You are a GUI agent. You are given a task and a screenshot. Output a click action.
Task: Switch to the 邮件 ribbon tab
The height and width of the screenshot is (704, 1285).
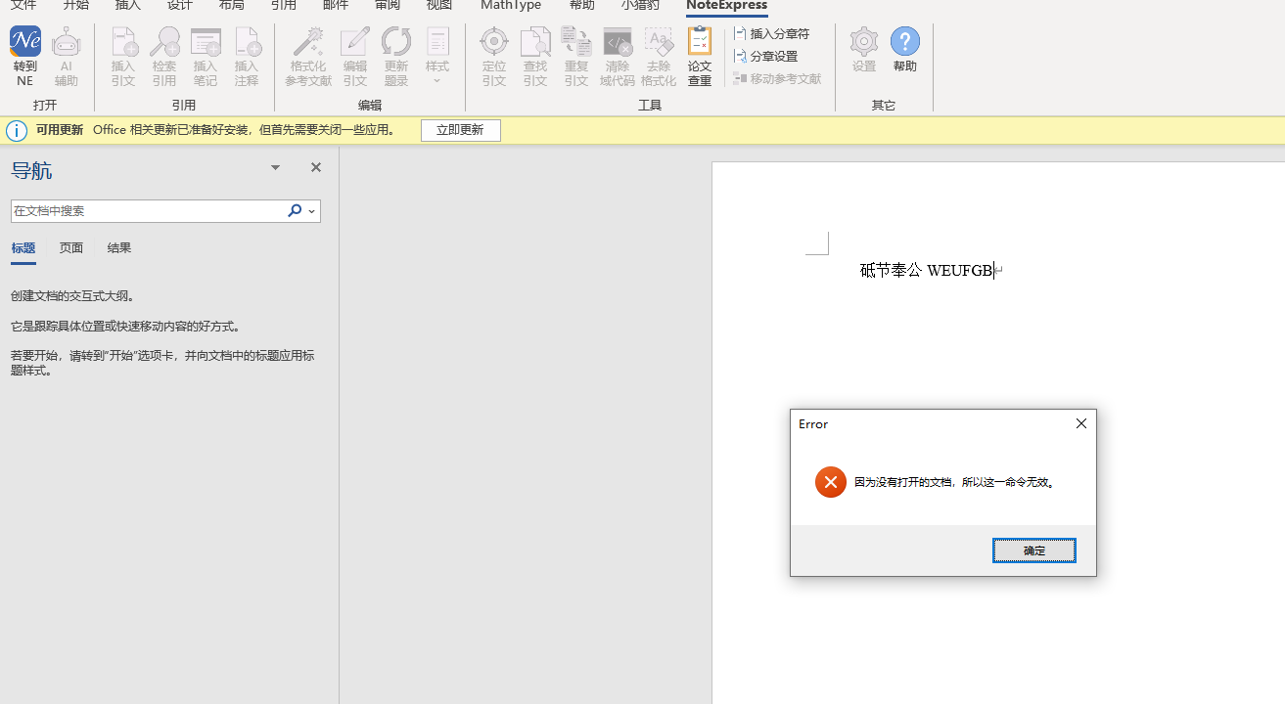pyautogui.click(x=336, y=5)
